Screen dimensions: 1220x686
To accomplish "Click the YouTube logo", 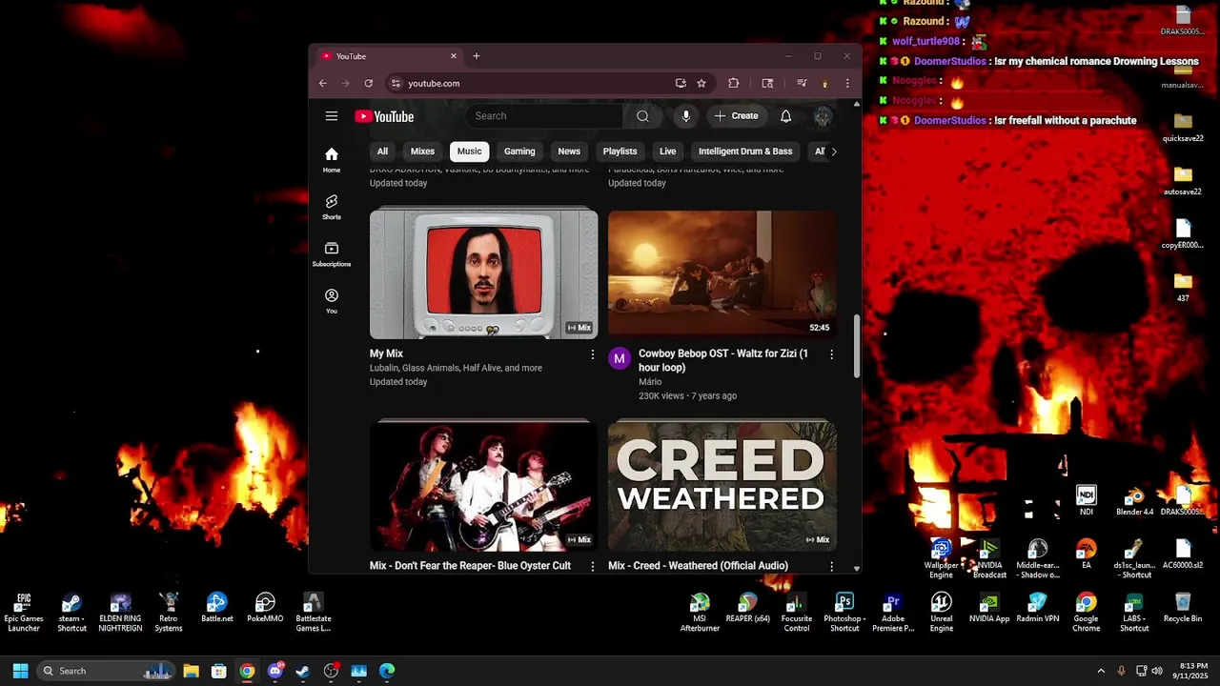I will 384,116.
